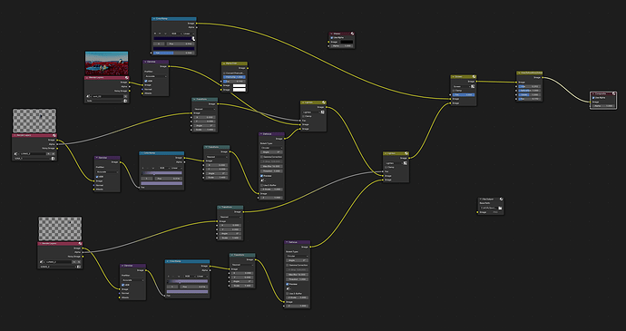The width and height of the screenshot is (626, 331).
Task: Adjust Saturation slider in Hue Saturation Value node
Action: click(x=530, y=91)
